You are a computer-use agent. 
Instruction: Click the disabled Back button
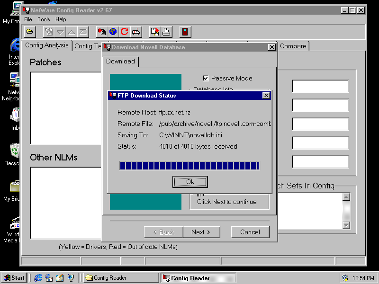tap(163, 232)
